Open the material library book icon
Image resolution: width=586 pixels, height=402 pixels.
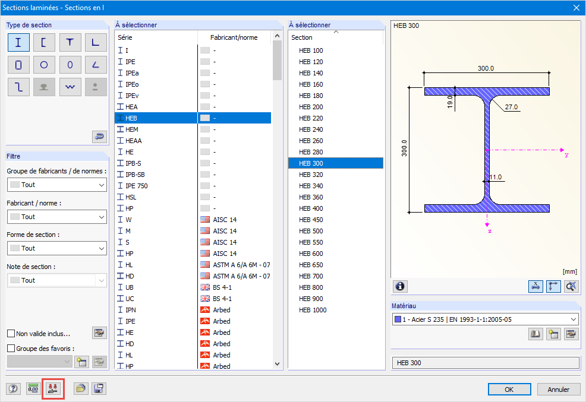coord(535,334)
